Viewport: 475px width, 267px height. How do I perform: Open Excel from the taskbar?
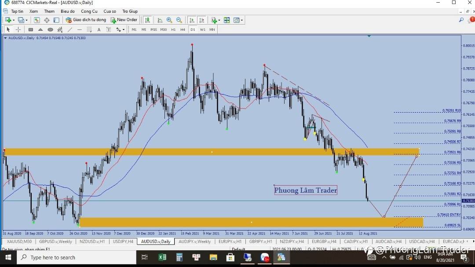click(162, 257)
